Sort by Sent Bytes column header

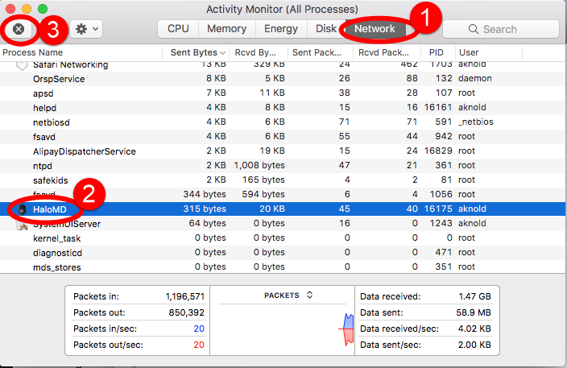coord(193,52)
